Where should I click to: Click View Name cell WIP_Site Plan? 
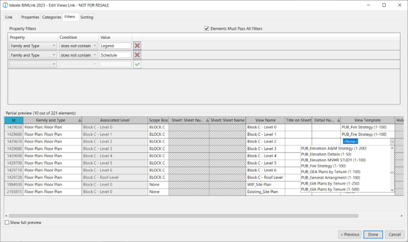coord(265,185)
